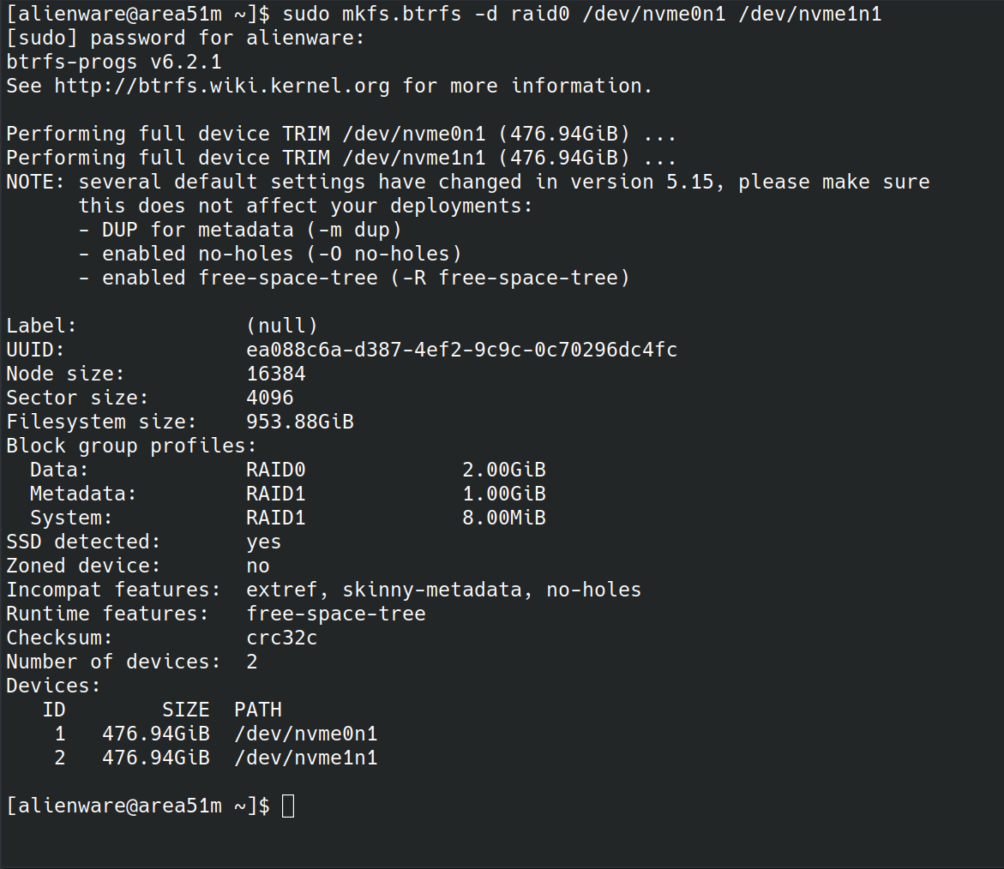The image size is (1004, 869).
Task: Click the Sector size value 4096
Action: point(270,398)
